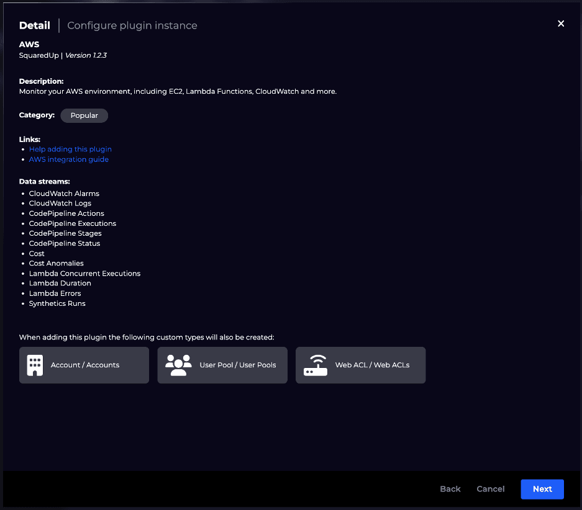Click the Version 1.2.3 text
The height and width of the screenshot is (510, 582).
click(86, 55)
